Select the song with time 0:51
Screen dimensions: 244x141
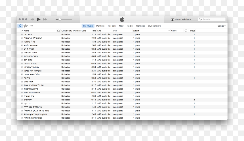122,92
